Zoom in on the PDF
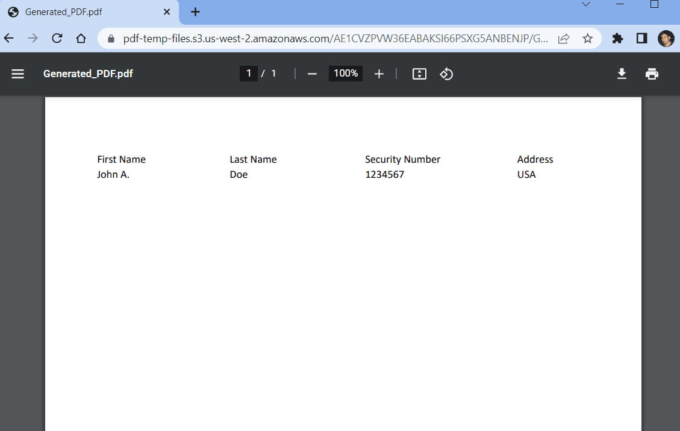 tap(379, 74)
